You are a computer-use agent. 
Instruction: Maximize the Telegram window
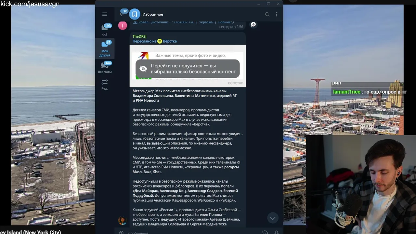[x=268, y=4]
